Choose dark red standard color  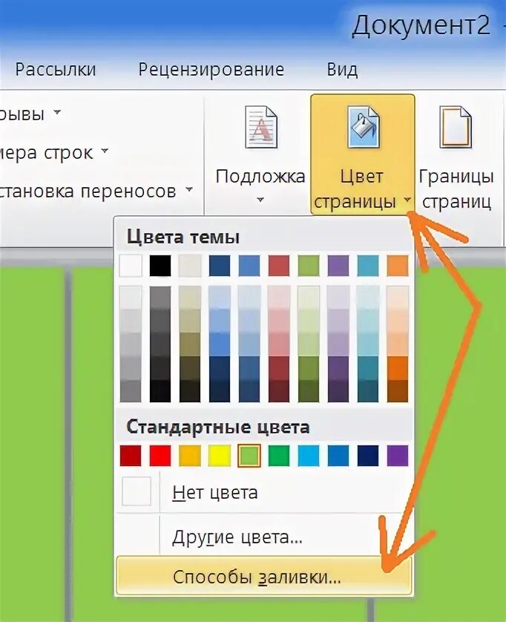131,456
